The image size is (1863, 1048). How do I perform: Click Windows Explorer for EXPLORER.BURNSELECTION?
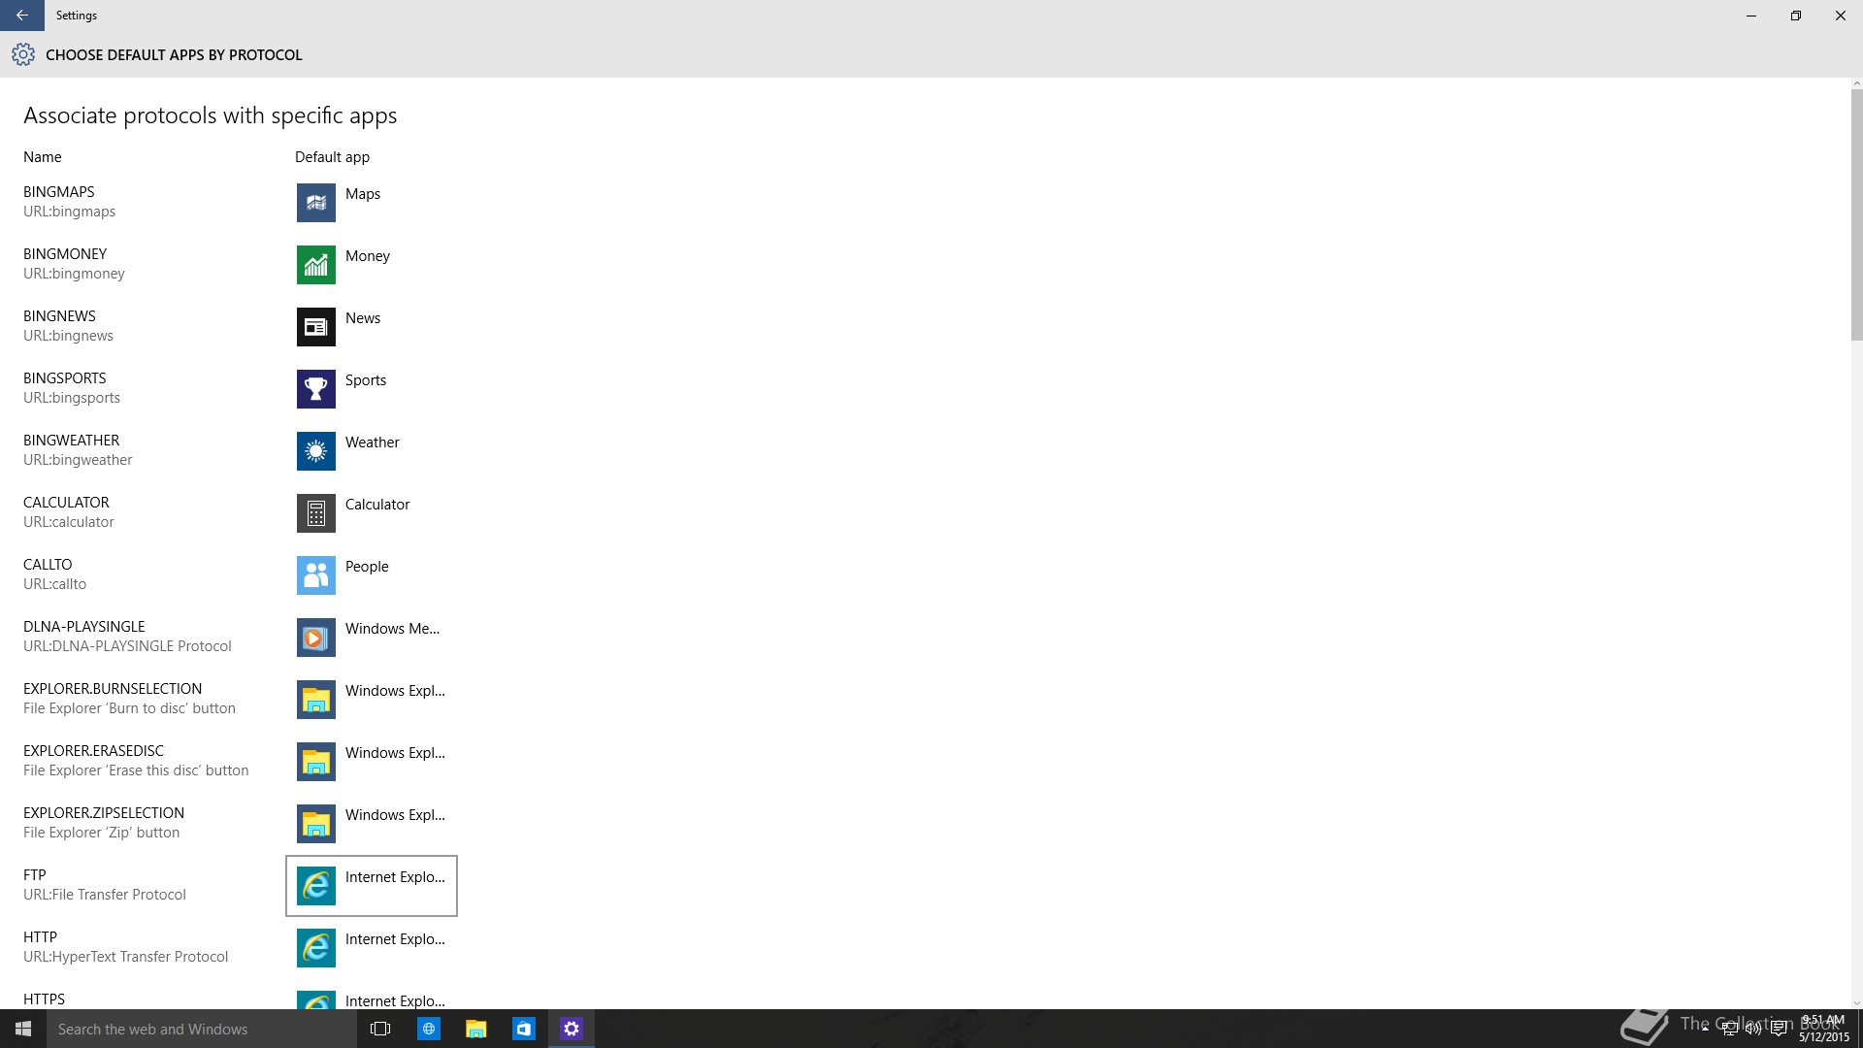371,700
